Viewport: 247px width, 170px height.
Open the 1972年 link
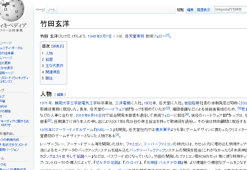150,103
